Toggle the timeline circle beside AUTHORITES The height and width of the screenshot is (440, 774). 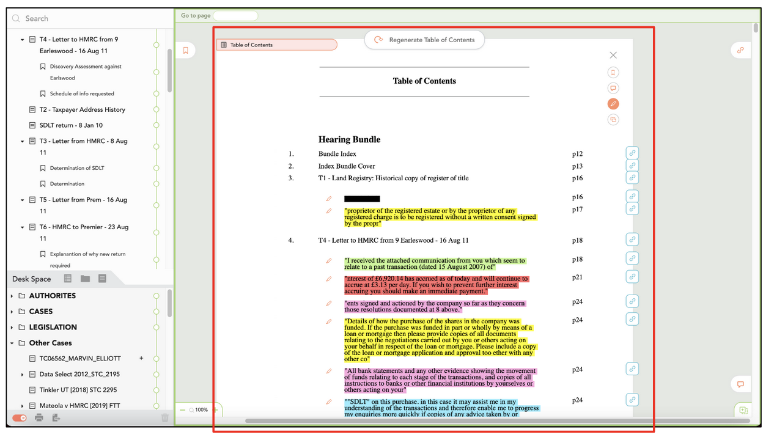click(x=157, y=296)
